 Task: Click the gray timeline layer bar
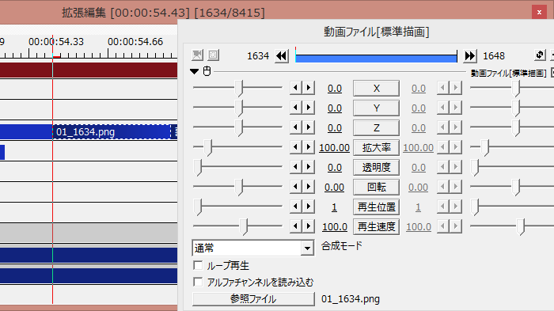89,233
